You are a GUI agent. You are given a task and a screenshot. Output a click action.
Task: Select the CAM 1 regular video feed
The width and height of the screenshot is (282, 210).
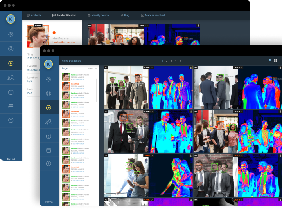(x=126, y=87)
